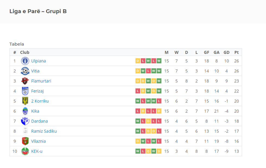The width and height of the screenshot is (266, 168).
Task: Click Ferizaj's first red L form badge
Action: tap(138, 91)
